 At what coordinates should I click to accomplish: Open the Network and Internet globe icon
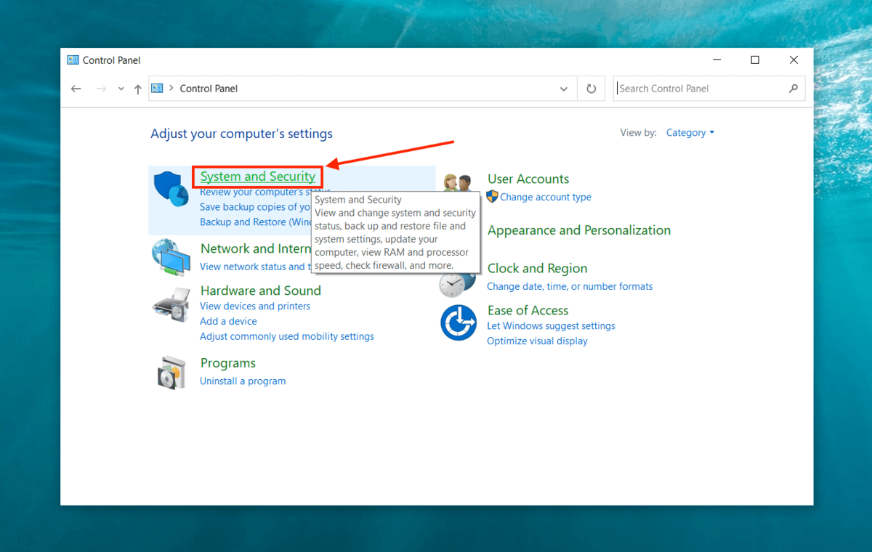pyautogui.click(x=170, y=258)
